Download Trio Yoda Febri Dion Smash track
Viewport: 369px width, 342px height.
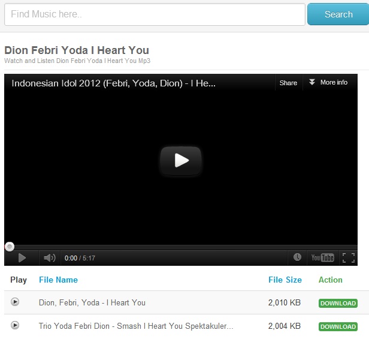338,326
